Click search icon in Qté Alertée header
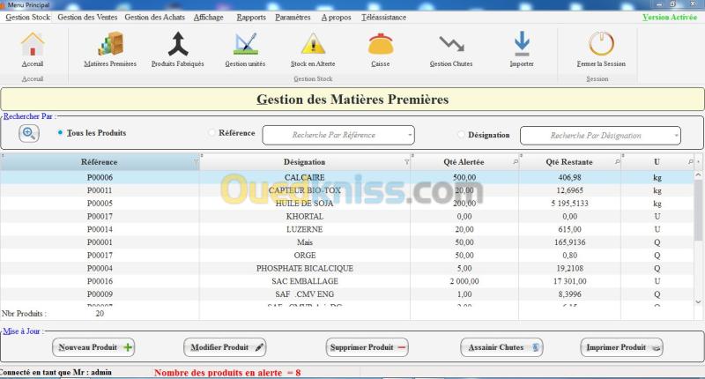 click(x=516, y=162)
